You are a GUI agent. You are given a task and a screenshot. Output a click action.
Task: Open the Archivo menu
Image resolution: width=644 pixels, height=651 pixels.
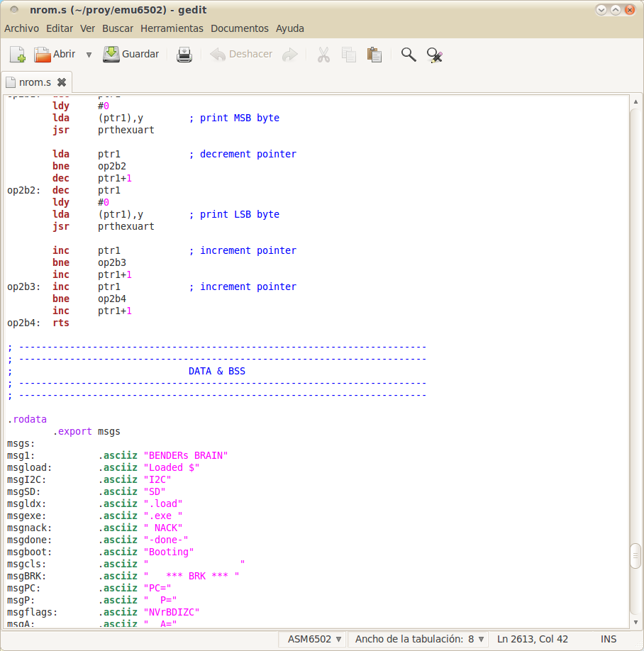[21, 28]
